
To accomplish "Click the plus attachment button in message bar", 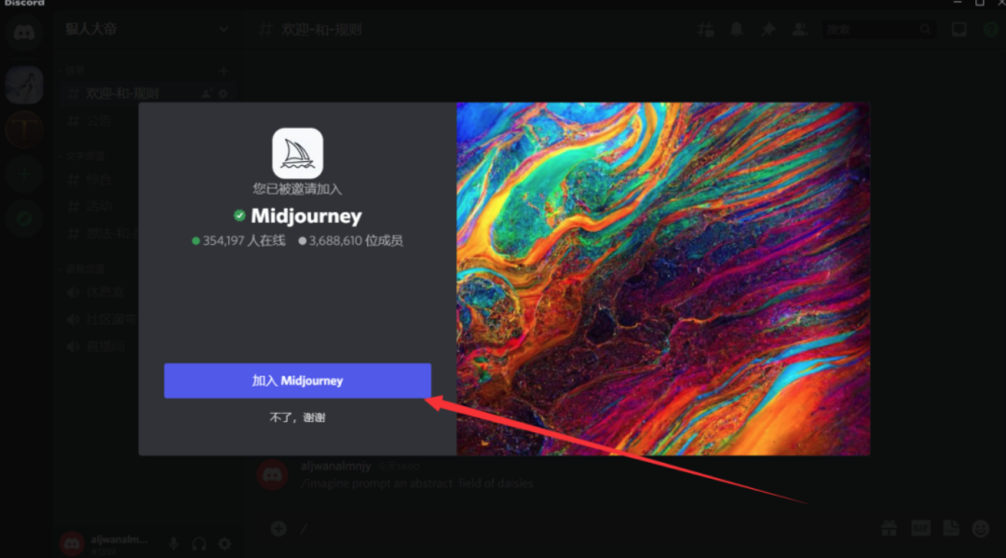I will pos(279,528).
